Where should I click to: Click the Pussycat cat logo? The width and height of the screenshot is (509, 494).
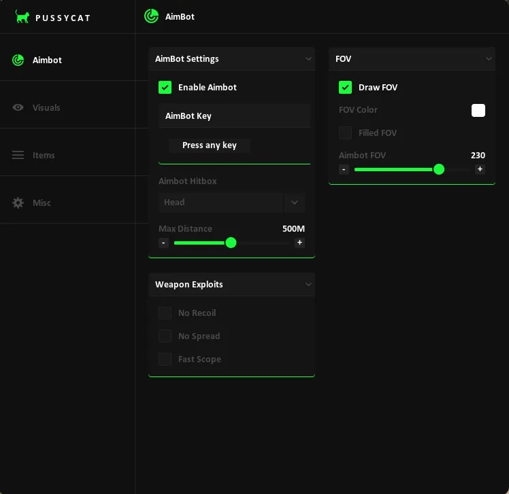click(22, 17)
